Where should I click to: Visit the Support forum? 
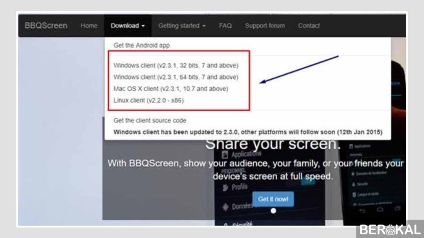click(x=265, y=26)
